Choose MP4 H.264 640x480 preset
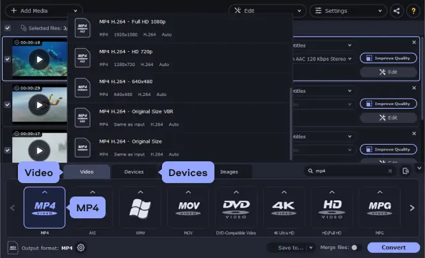The image size is (425, 258). (179, 88)
